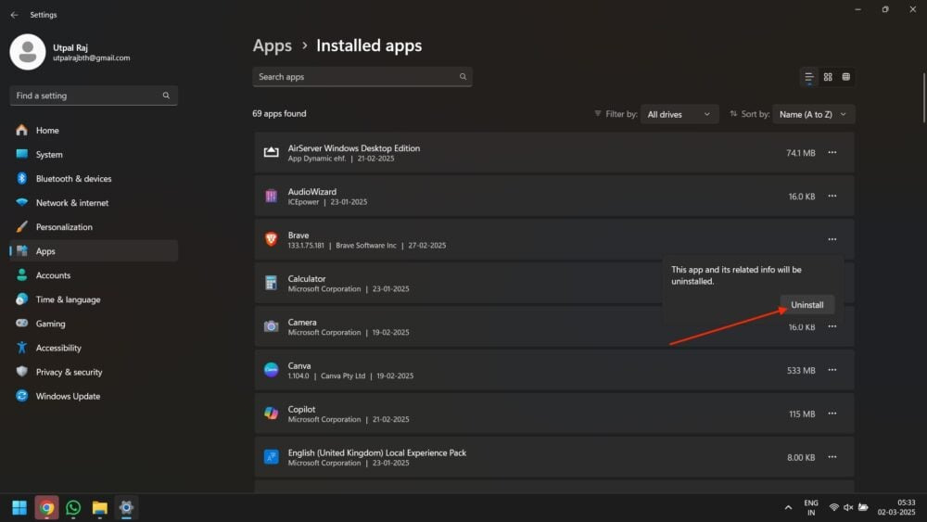This screenshot has height=522, width=927.
Task: Open more options for Camera
Action: click(832, 326)
